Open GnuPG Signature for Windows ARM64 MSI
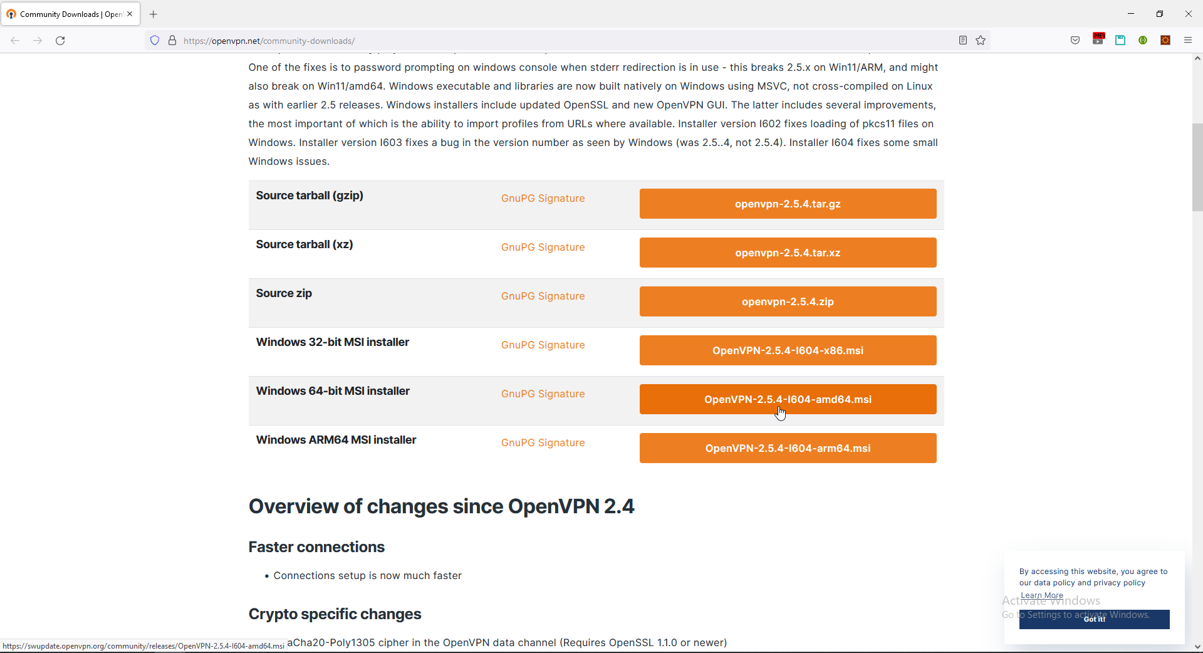This screenshot has height=653, width=1203. 543,443
